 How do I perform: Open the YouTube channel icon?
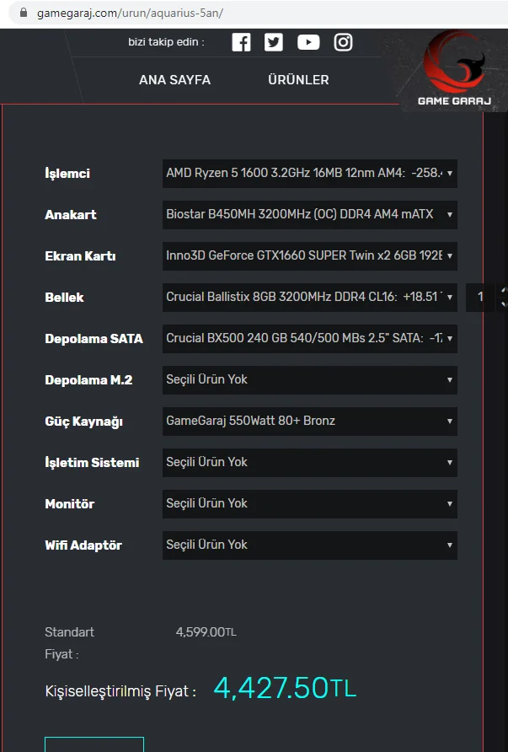click(308, 42)
